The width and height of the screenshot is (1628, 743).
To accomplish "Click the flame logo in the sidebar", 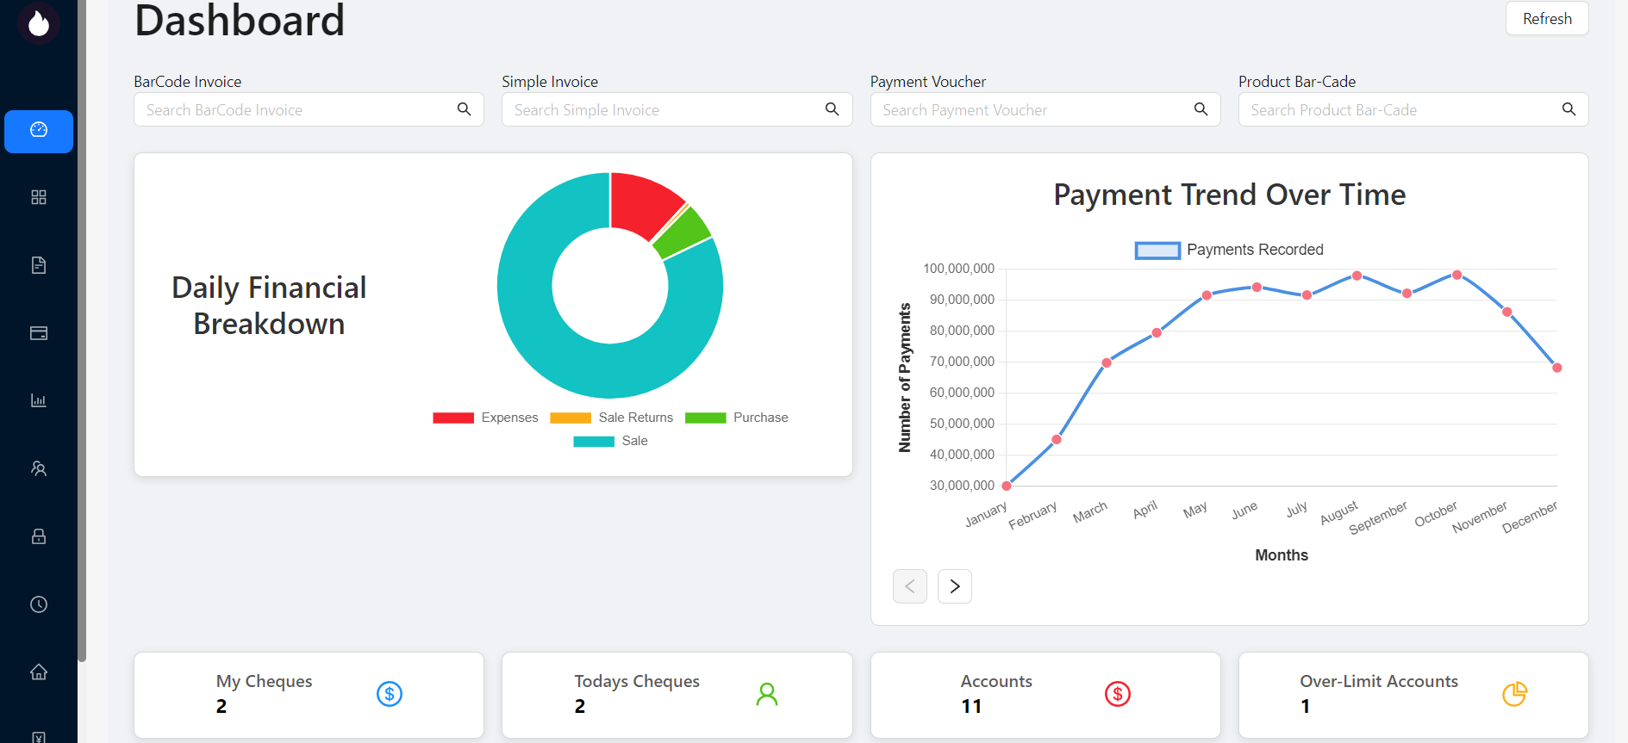I will tap(39, 23).
